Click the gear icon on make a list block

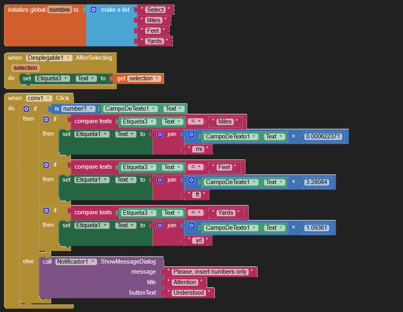coord(93,10)
